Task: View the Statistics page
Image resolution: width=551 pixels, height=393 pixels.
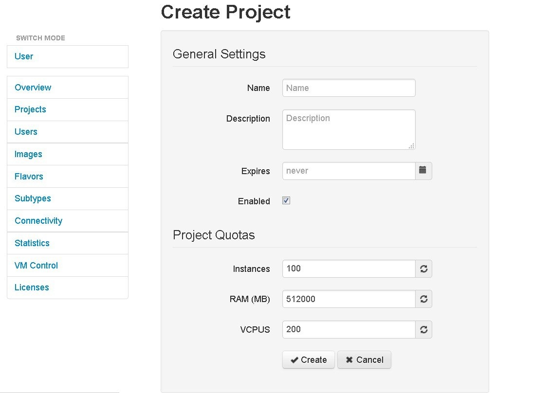Action: point(32,243)
